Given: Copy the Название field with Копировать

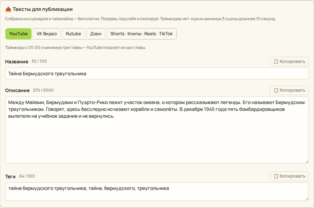Looking at the screenshot, I should click(289, 62).
